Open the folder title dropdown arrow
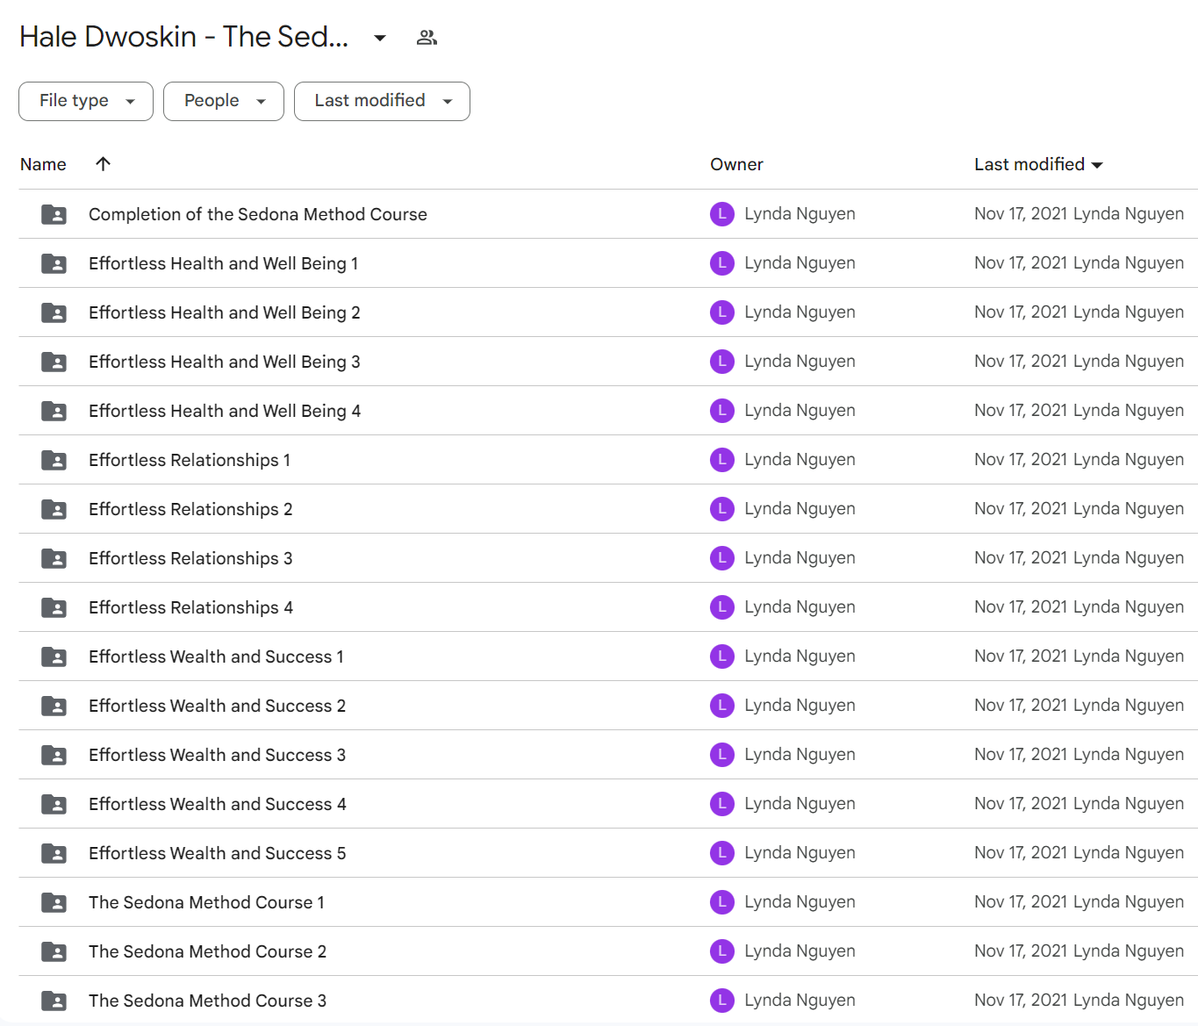The width and height of the screenshot is (1198, 1026). point(380,38)
